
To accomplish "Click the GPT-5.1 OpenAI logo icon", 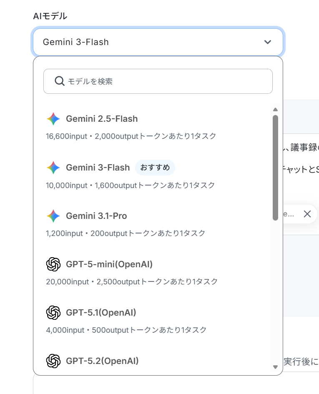I will [53, 313].
